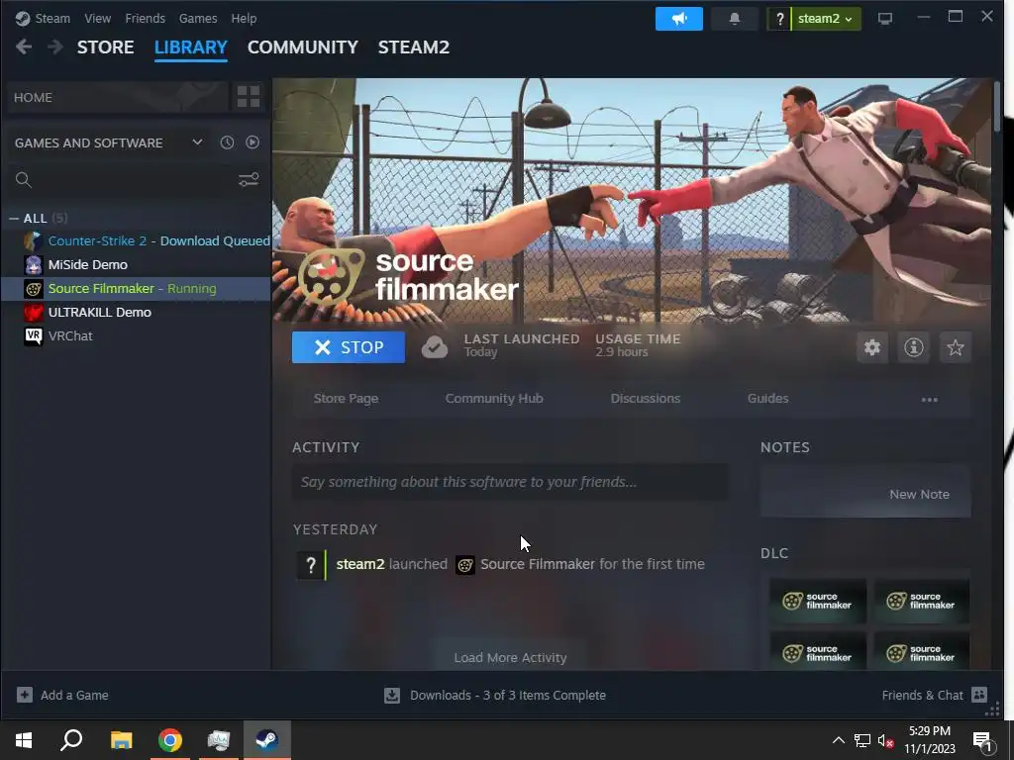
Task: Open Chrome from the taskbar
Action: [x=170, y=740]
